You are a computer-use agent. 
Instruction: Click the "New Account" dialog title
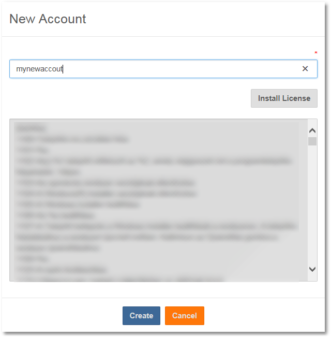[x=48, y=19]
